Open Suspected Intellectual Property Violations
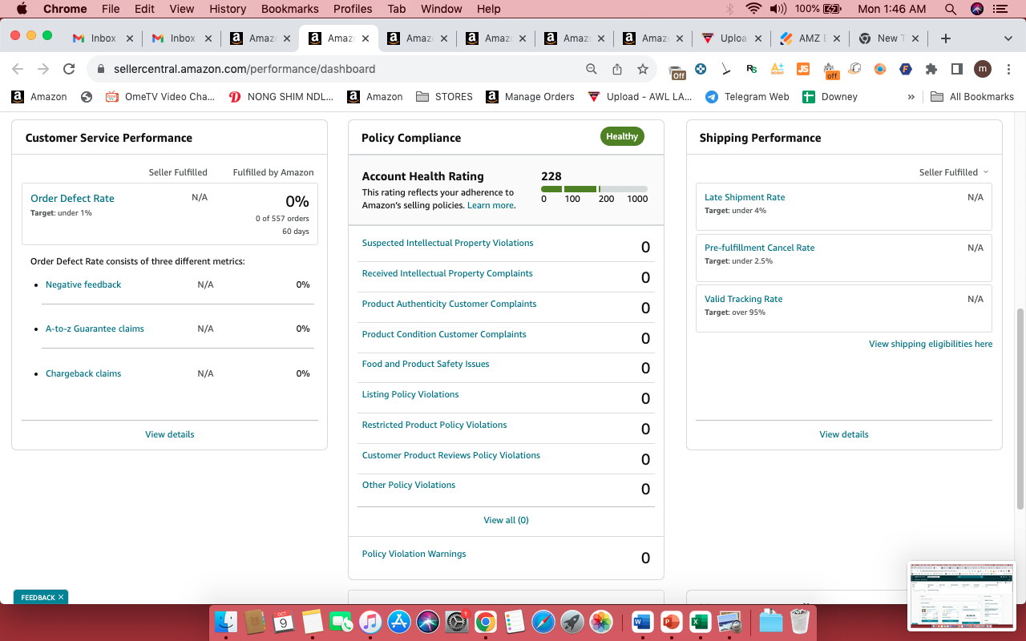 [x=447, y=243]
